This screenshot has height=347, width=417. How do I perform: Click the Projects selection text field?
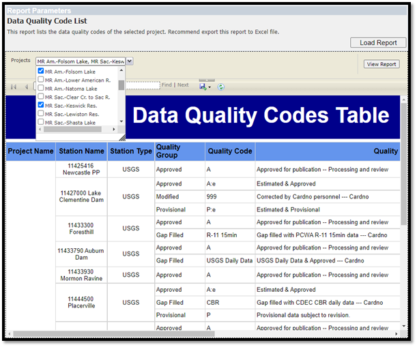pos(81,61)
